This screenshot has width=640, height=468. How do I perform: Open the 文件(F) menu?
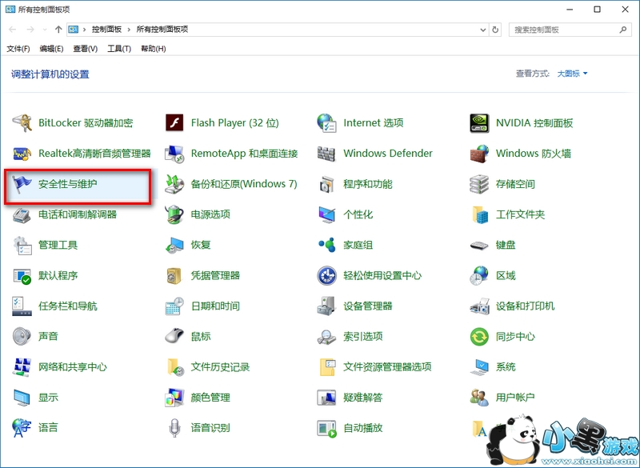tap(18, 49)
